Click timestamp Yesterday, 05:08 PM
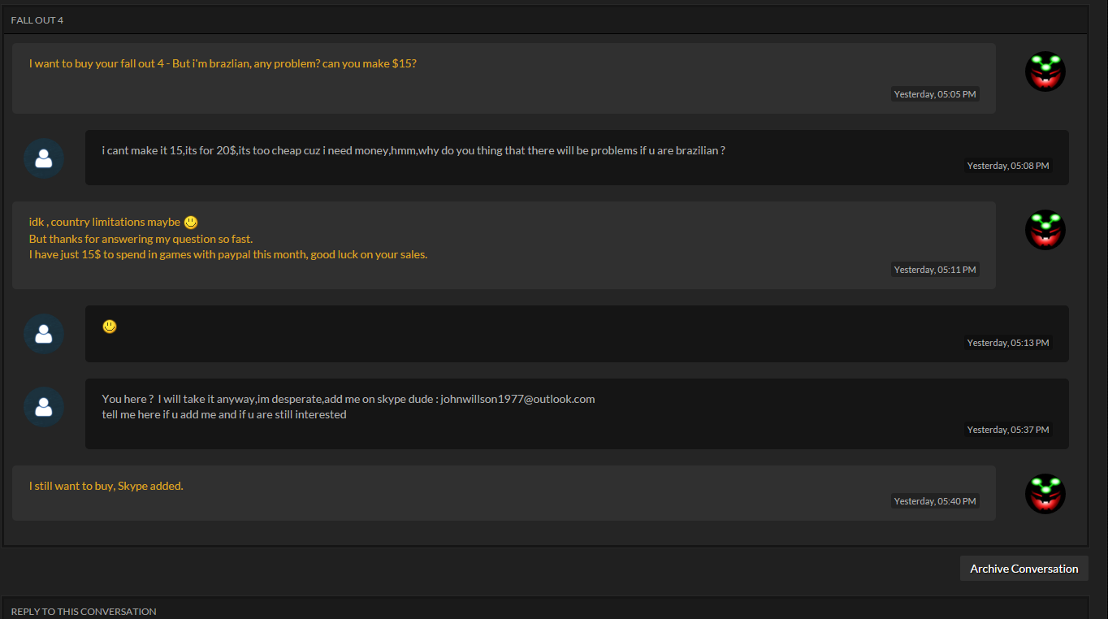This screenshot has height=619, width=1108. click(x=1008, y=166)
